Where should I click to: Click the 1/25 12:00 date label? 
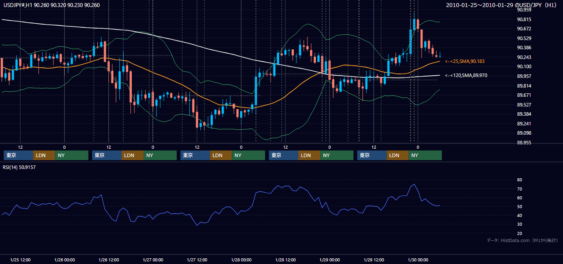coord(20,260)
